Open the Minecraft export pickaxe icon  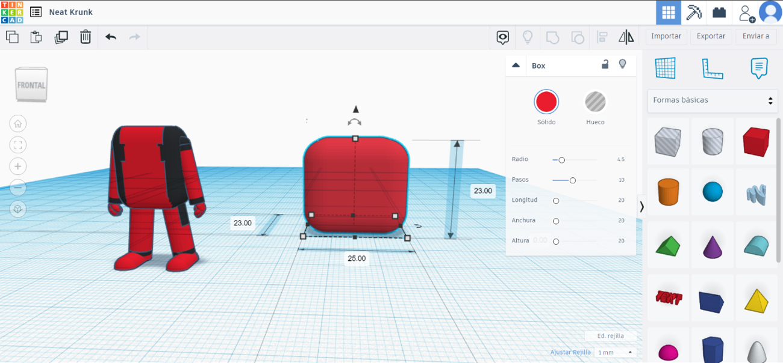pyautogui.click(x=694, y=12)
